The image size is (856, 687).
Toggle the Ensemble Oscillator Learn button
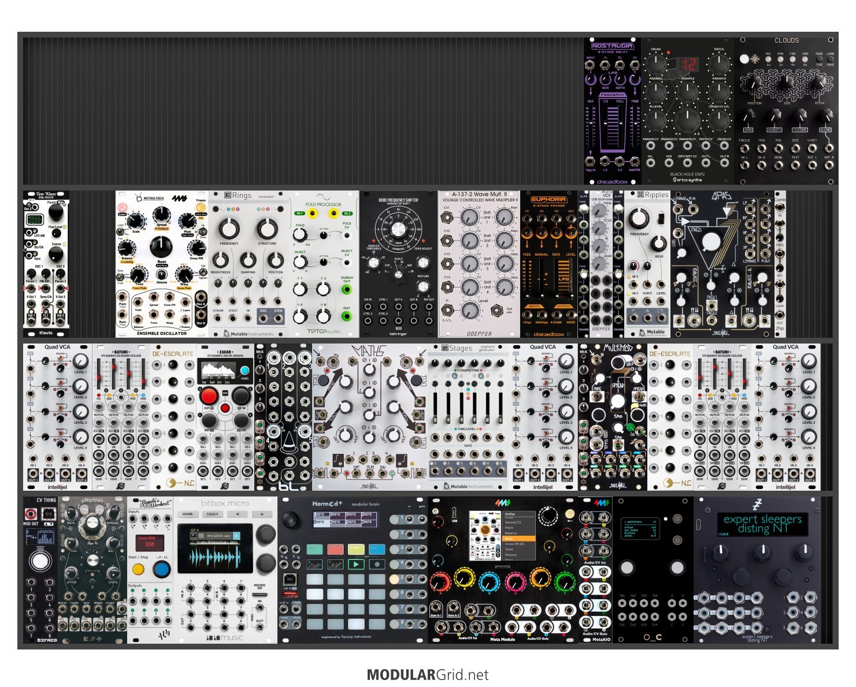point(123,207)
